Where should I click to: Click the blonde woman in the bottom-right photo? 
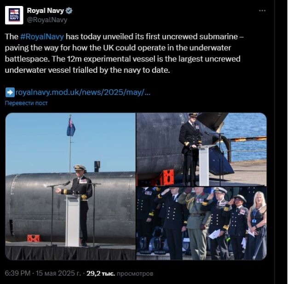[x=257, y=225]
